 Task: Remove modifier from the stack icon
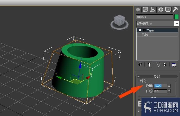[x=164, y=65]
